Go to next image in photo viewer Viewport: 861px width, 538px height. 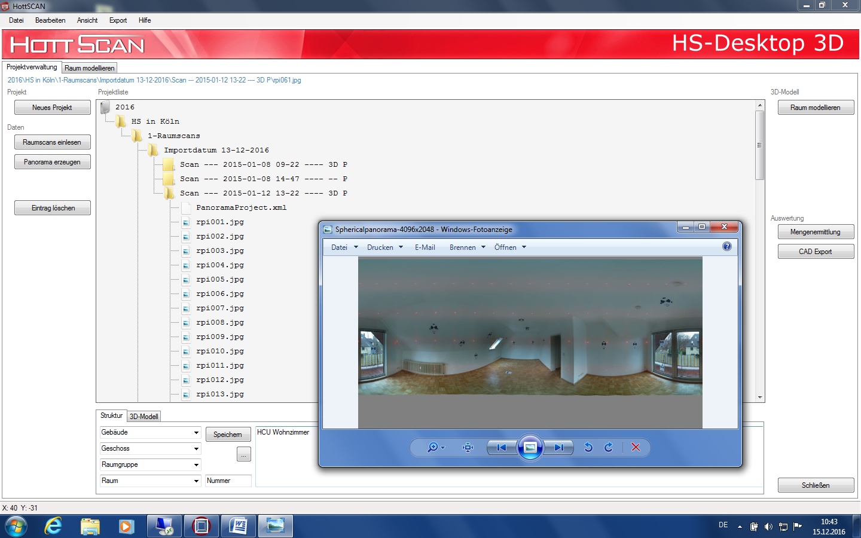[x=558, y=447]
